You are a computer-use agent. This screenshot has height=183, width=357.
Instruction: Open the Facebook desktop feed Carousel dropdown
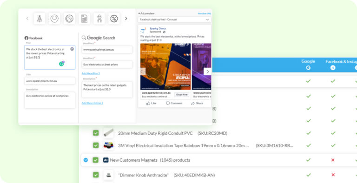[174, 20]
